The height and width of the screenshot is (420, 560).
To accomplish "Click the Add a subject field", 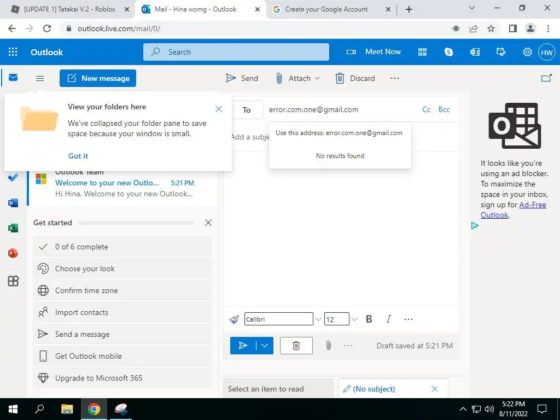I will point(250,137).
